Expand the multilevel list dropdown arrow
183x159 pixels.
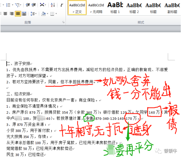pos(21,5)
